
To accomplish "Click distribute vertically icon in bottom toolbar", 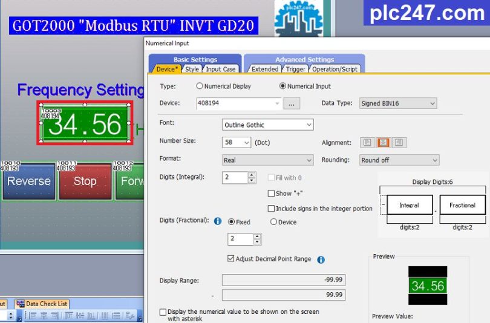I will click(x=116, y=316).
